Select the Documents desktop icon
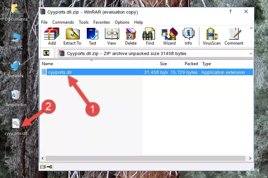 (16, 13)
